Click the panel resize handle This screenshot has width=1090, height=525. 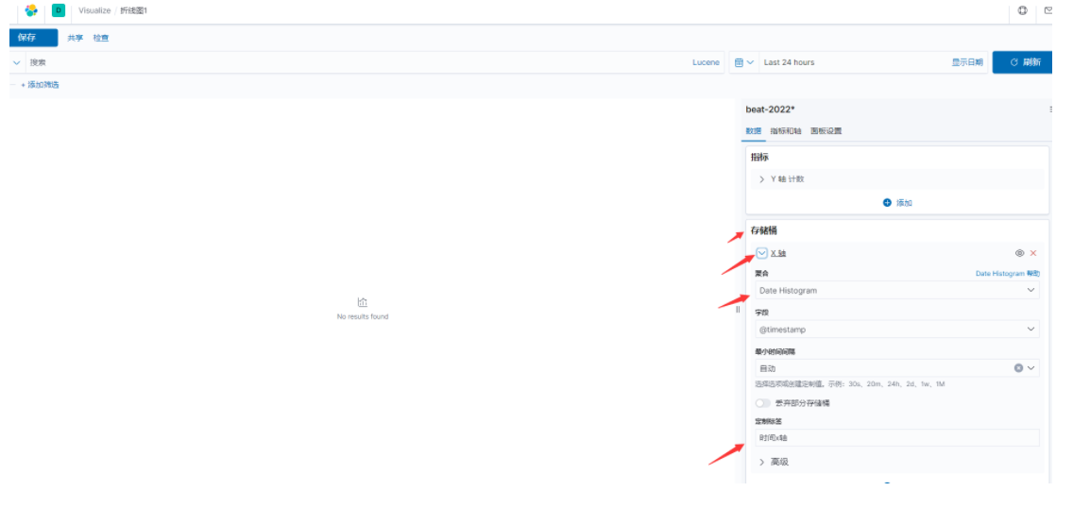coord(738,310)
